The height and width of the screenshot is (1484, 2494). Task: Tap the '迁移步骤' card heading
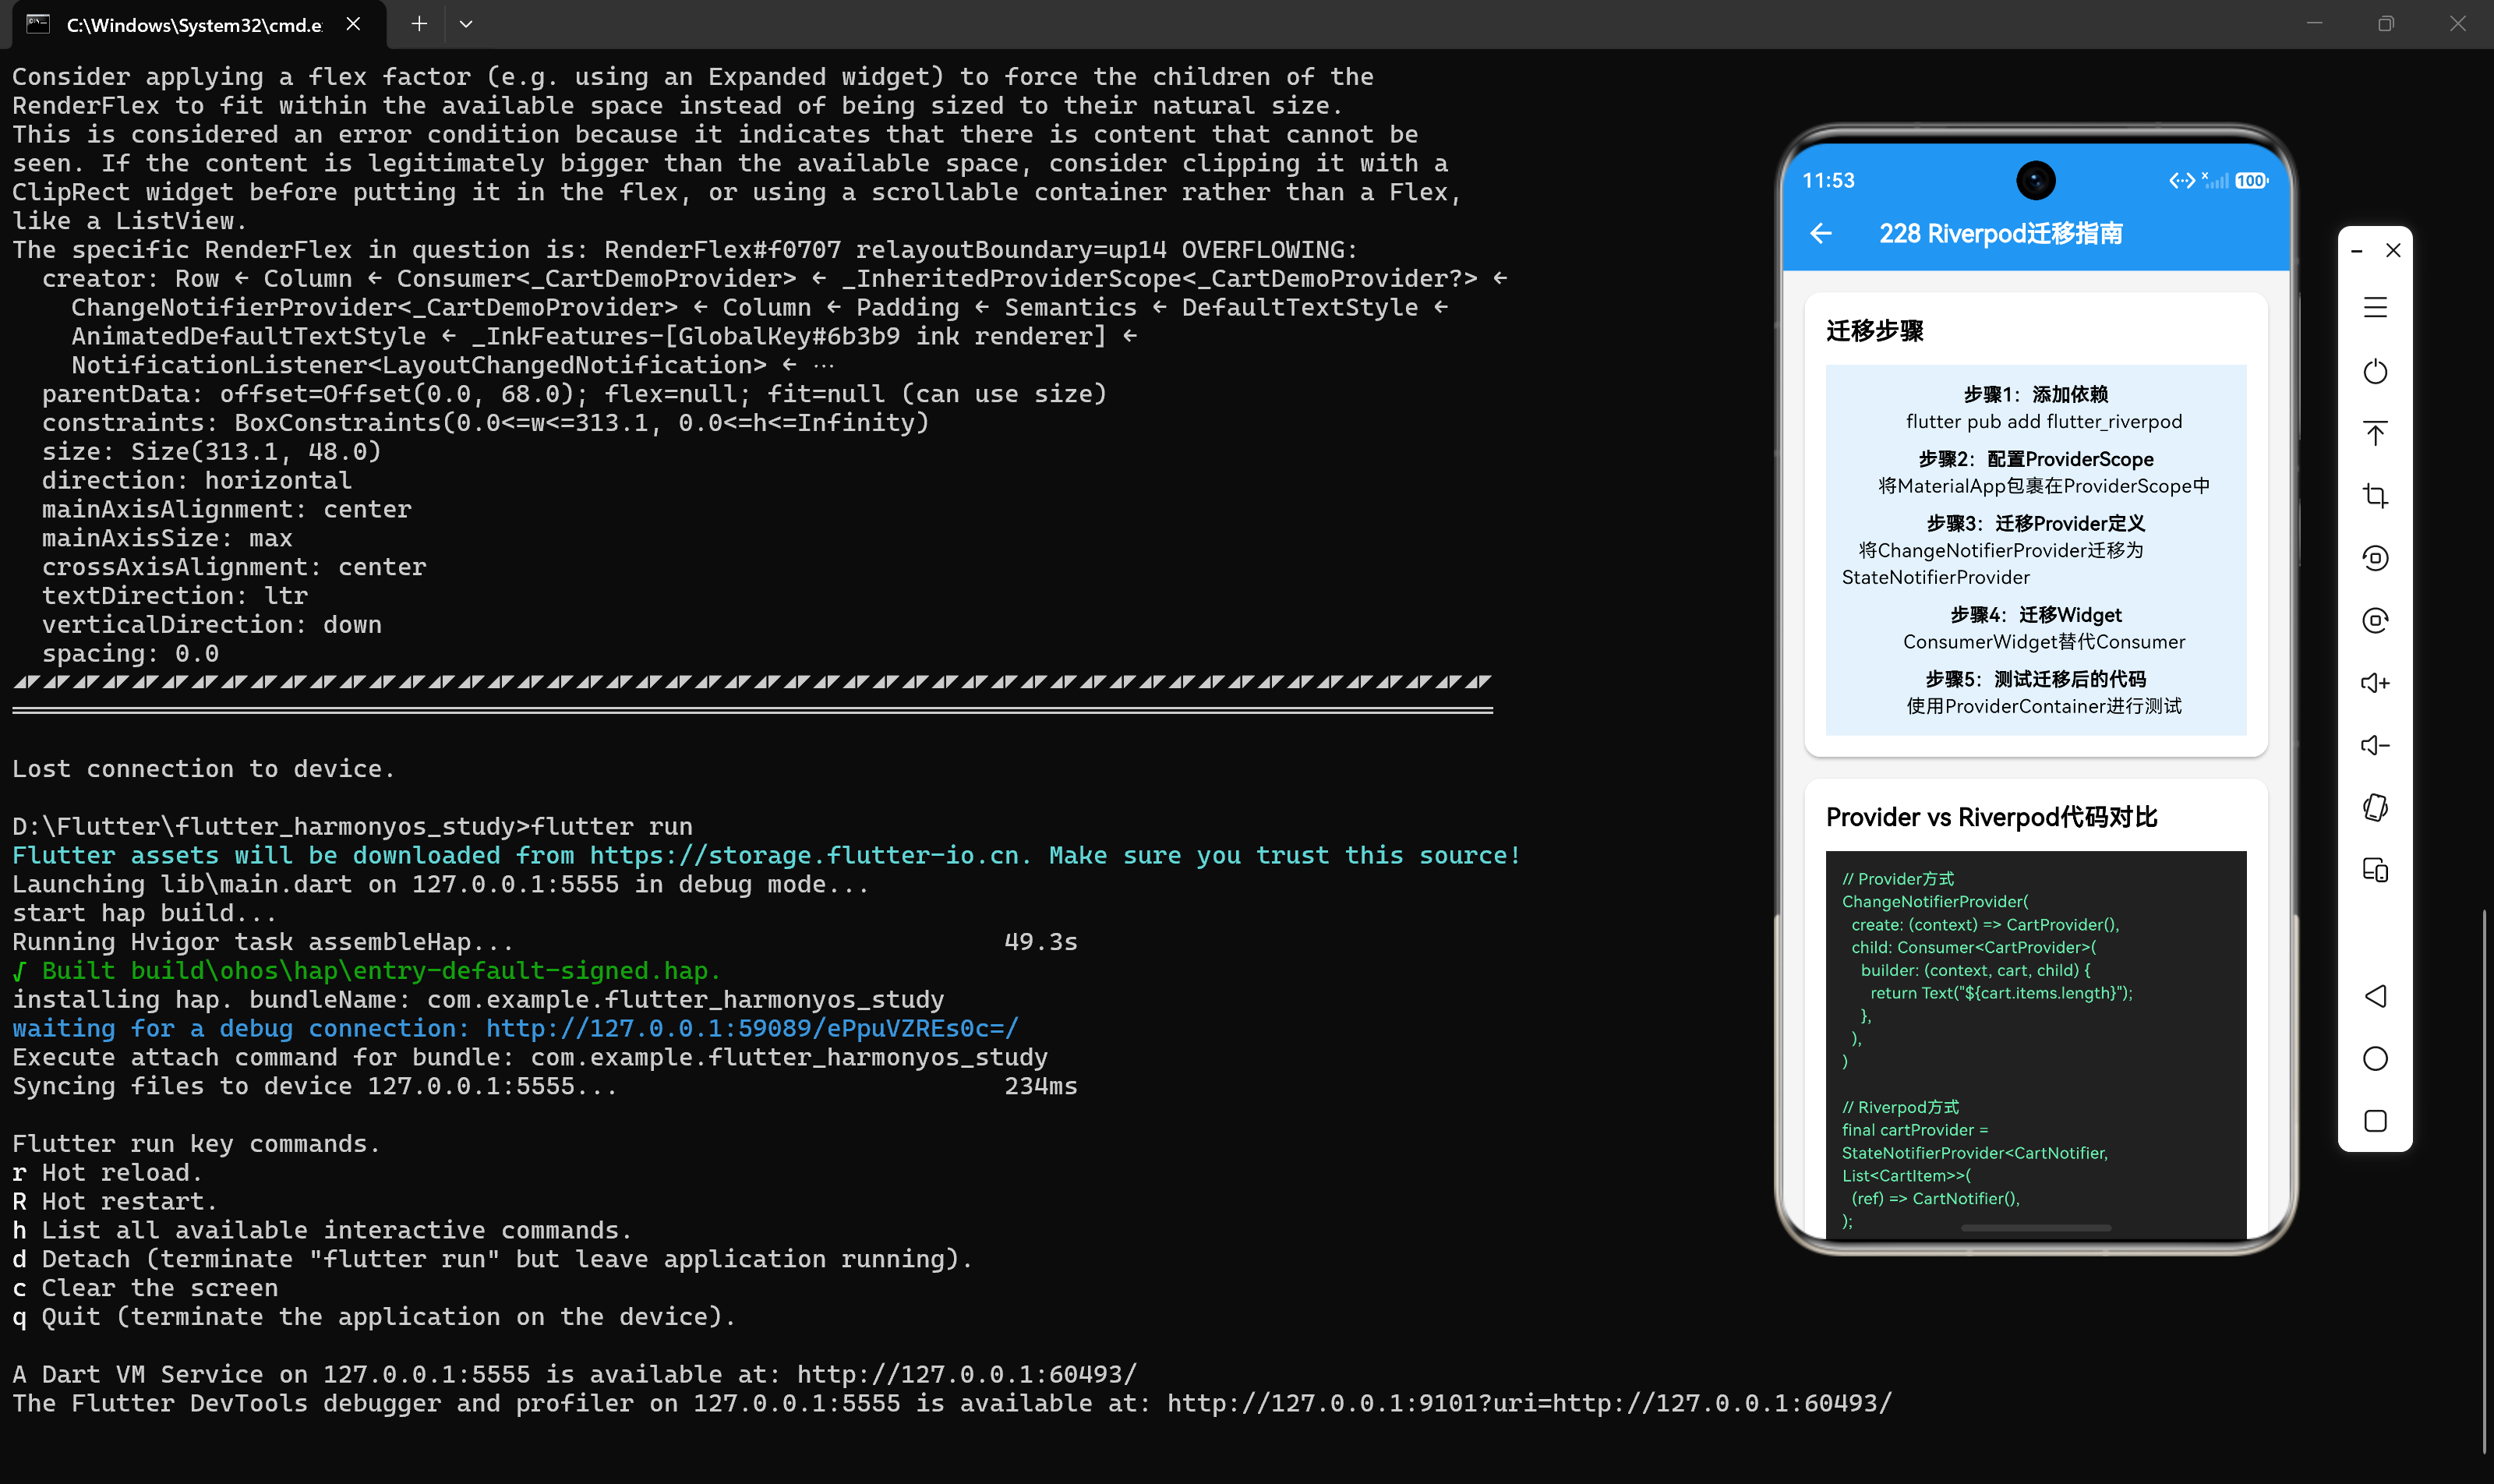pyautogui.click(x=1875, y=331)
